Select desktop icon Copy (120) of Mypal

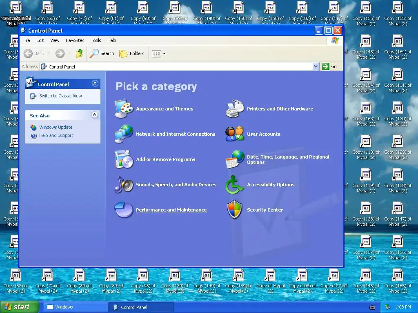click(398, 114)
